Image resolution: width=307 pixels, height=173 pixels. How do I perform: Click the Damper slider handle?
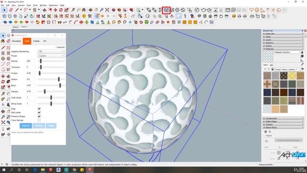tap(45, 91)
